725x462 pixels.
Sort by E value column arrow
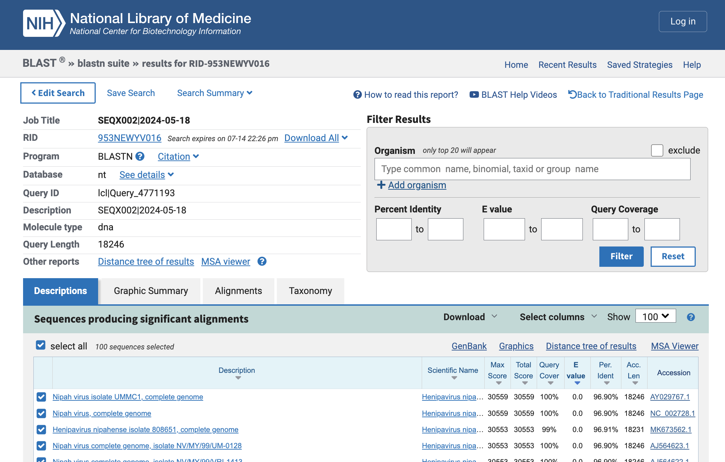577,383
